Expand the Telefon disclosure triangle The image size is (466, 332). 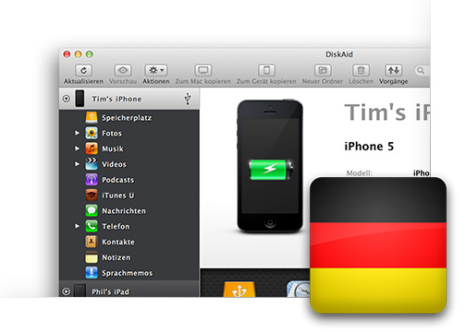(x=77, y=226)
